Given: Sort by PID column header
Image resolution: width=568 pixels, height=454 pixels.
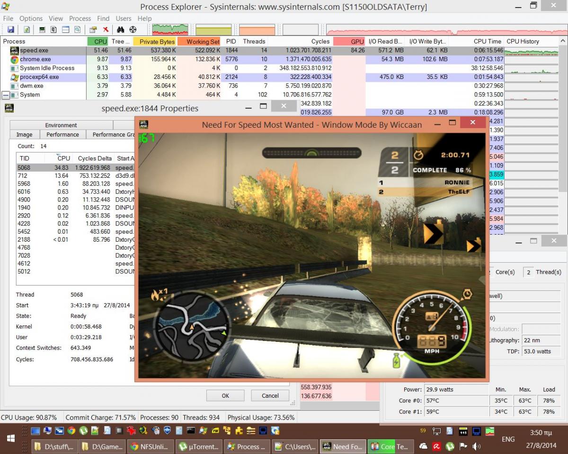Looking at the screenshot, I should coord(231,42).
